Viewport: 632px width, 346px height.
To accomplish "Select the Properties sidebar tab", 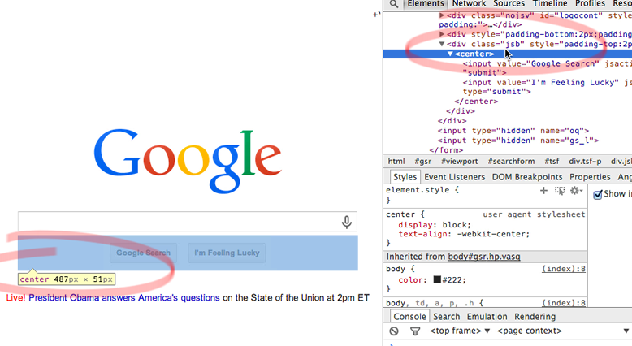I will (590, 177).
